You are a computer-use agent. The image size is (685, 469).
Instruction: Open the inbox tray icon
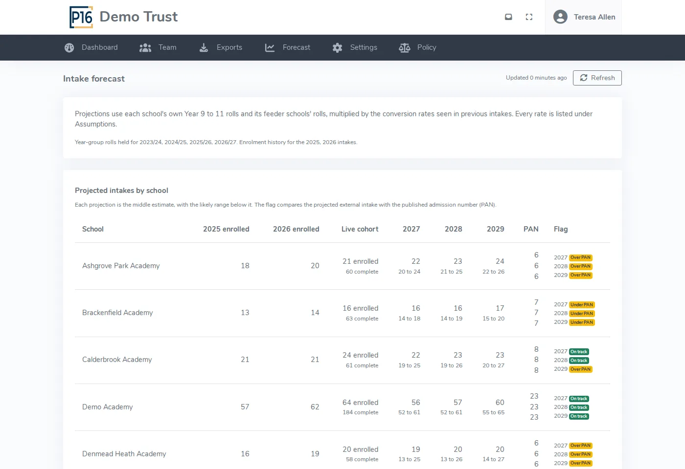pos(508,17)
